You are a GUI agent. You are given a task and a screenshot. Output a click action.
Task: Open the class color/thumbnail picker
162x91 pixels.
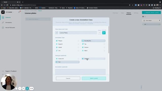pos(57,33)
